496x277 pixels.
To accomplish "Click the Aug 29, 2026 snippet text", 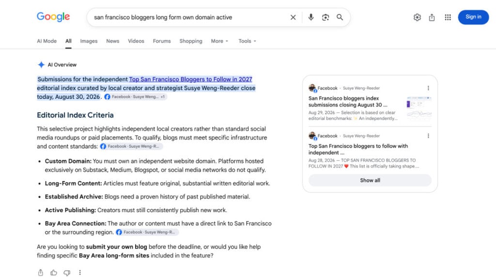I will [x=353, y=115].
